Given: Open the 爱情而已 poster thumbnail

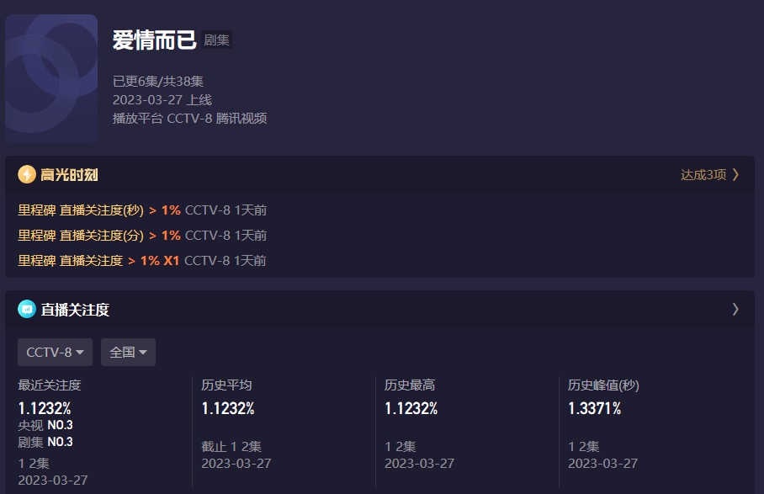Looking at the screenshot, I should (51, 78).
